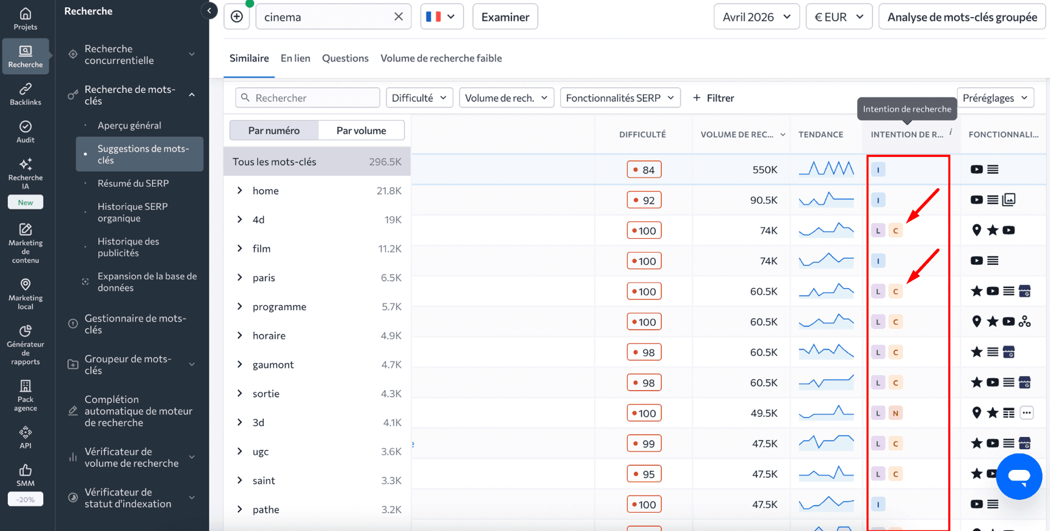Expand the home keyword group

(x=240, y=190)
